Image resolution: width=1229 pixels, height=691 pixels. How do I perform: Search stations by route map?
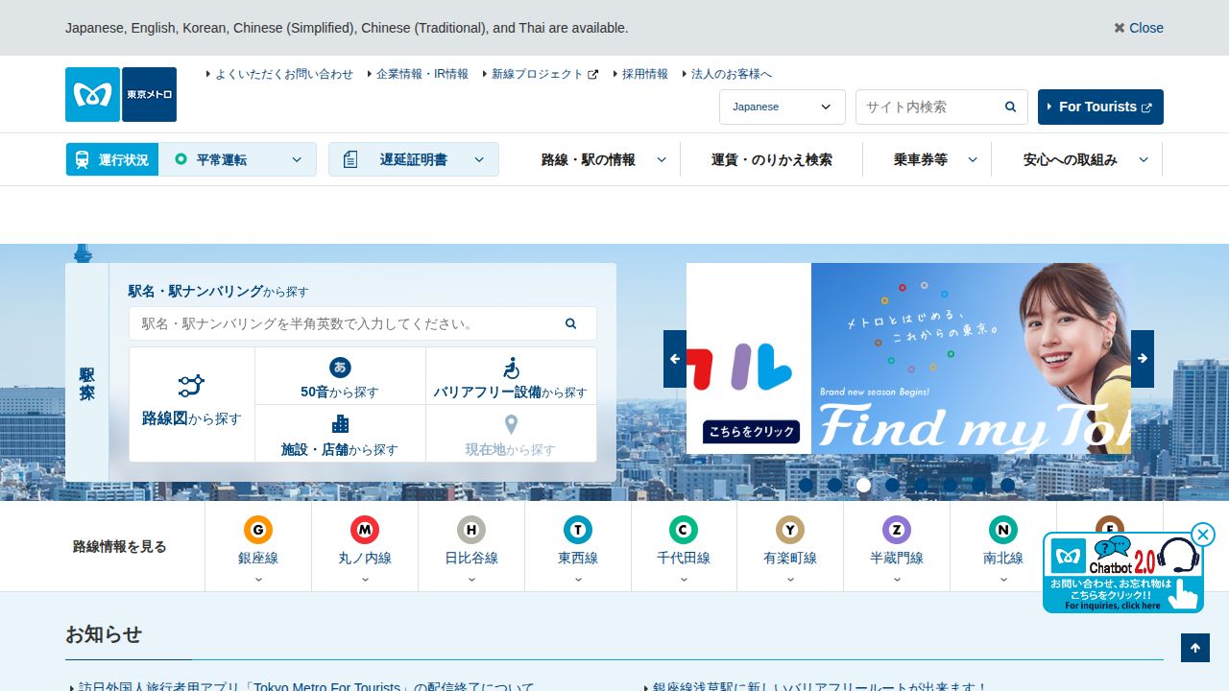point(192,404)
